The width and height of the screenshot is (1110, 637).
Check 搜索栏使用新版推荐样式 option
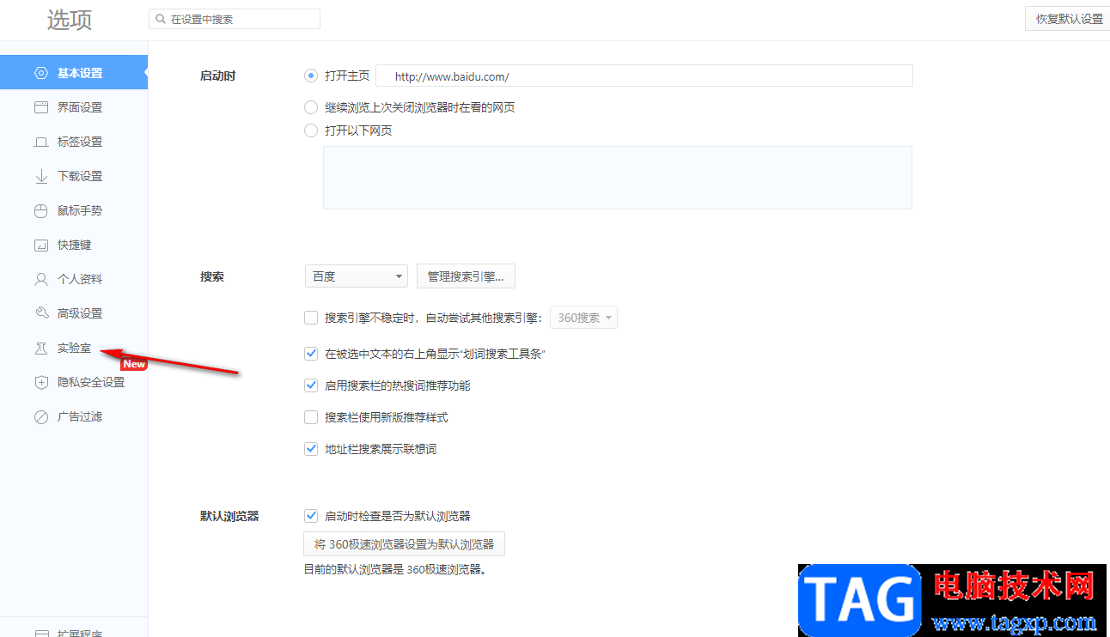pyautogui.click(x=311, y=417)
